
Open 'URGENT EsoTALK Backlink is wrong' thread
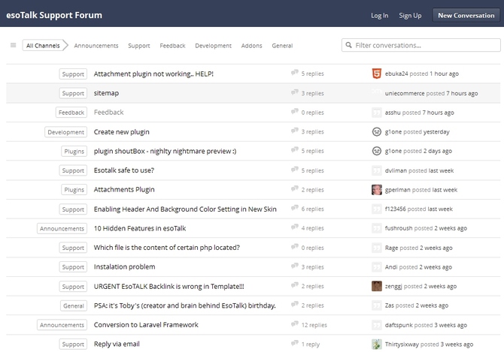169,286
